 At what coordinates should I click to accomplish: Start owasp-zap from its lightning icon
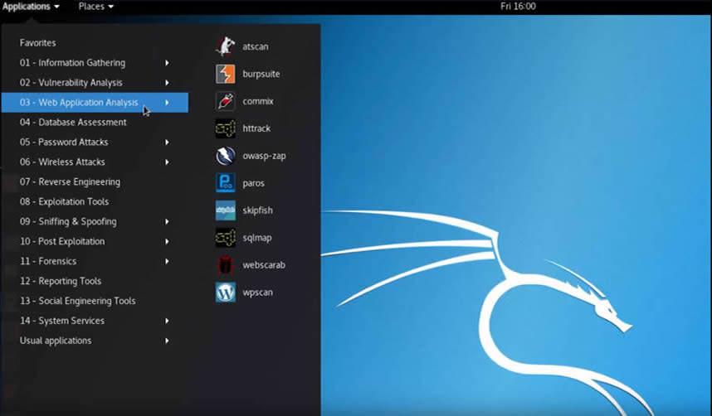pyautogui.click(x=225, y=156)
